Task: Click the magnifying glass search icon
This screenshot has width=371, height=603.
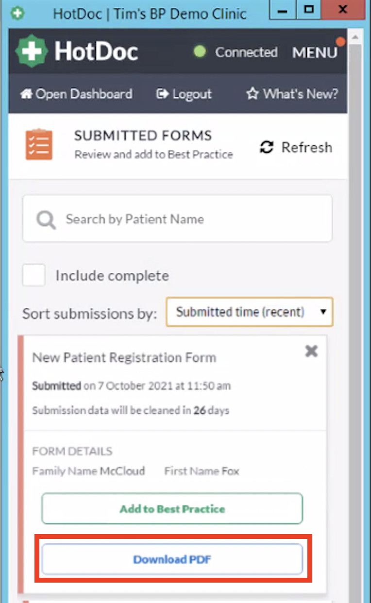Action: click(x=45, y=219)
